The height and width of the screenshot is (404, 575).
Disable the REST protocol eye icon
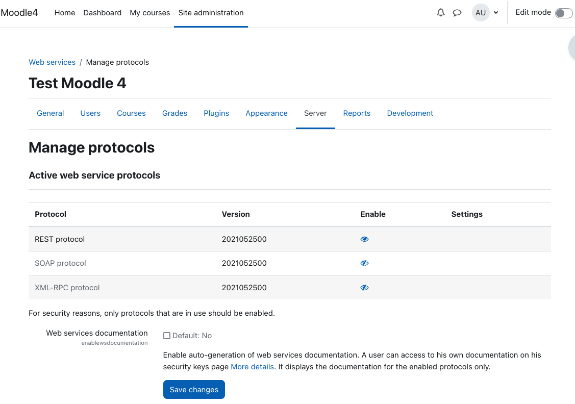click(364, 239)
